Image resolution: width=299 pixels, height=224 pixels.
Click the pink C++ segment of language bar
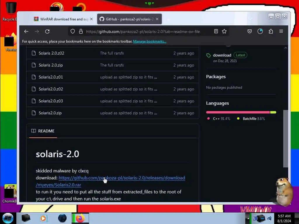point(238,112)
